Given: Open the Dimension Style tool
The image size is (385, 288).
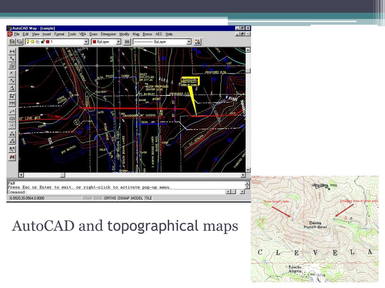Looking at the screenshot, I should point(12,149).
